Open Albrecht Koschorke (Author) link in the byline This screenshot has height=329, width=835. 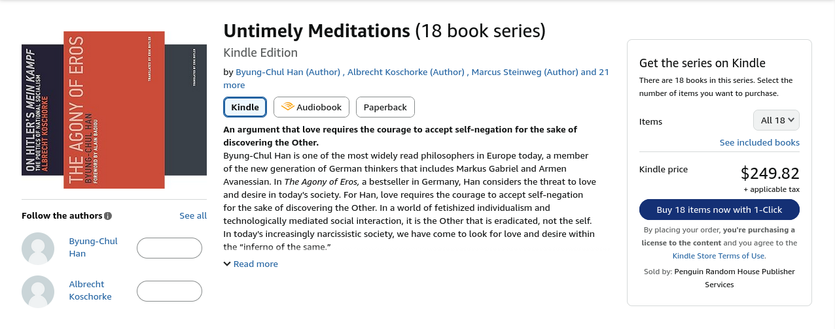pyautogui.click(x=406, y=72)
